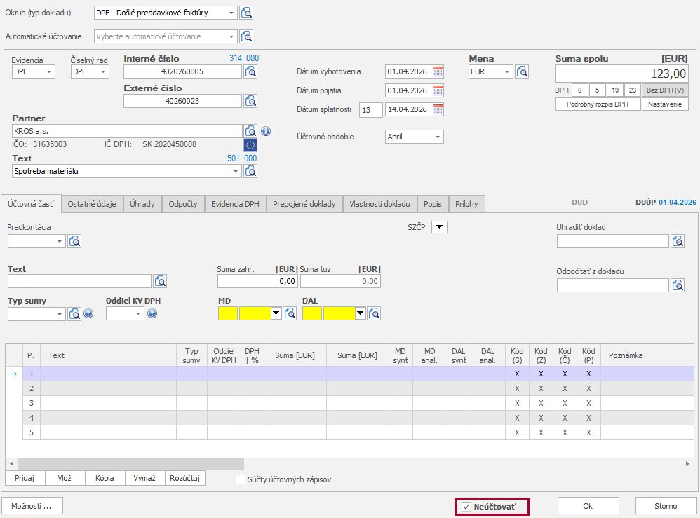
Task: Click blue info icon beside Partner field
Action: 266,131
